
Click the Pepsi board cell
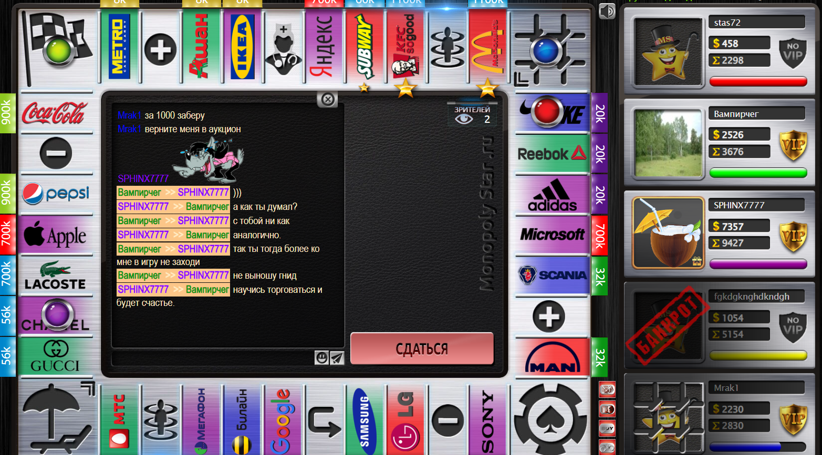(55, 194)
